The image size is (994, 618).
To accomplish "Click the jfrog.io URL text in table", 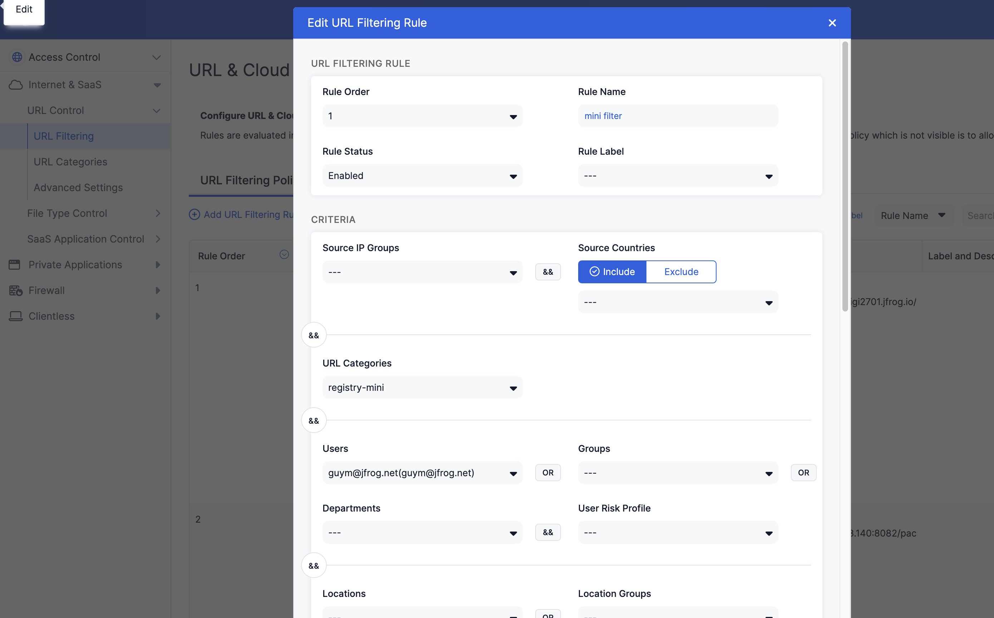I will (x=884, y=302).
